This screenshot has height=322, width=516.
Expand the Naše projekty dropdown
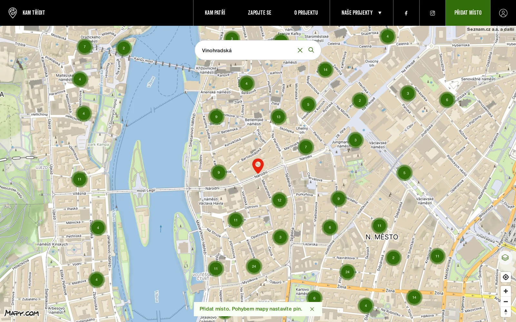(x=362, y=13)
